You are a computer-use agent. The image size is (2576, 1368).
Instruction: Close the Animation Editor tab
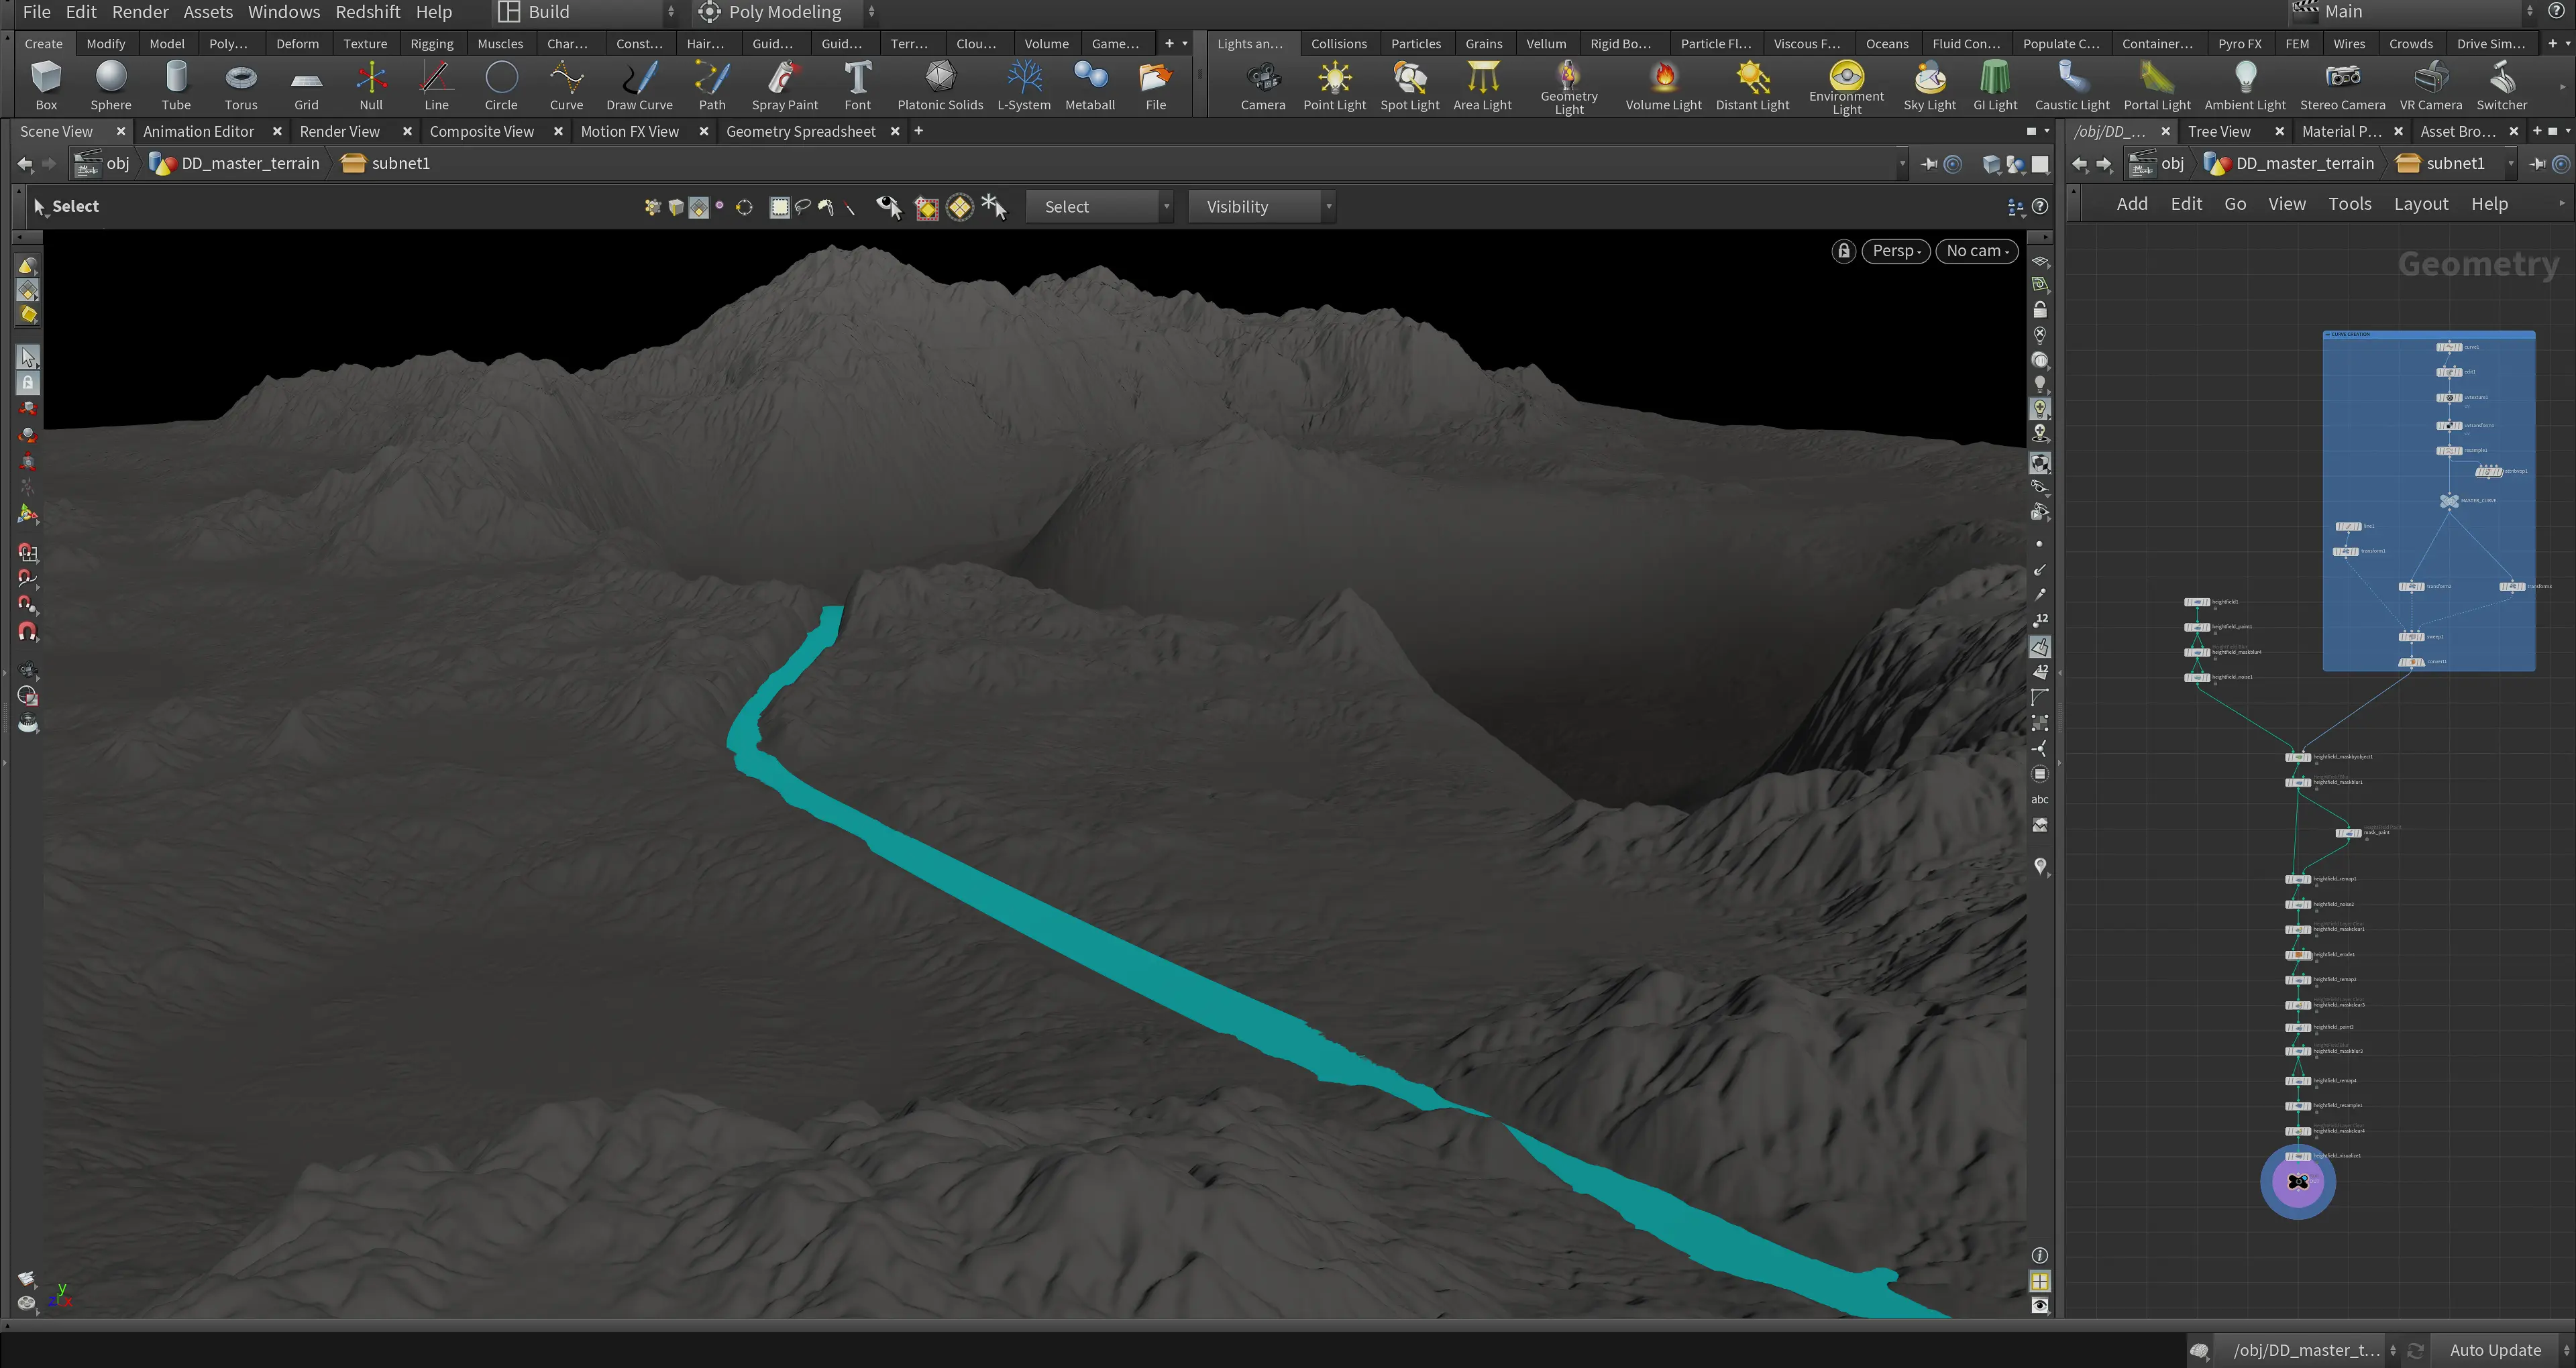point(277,131)
